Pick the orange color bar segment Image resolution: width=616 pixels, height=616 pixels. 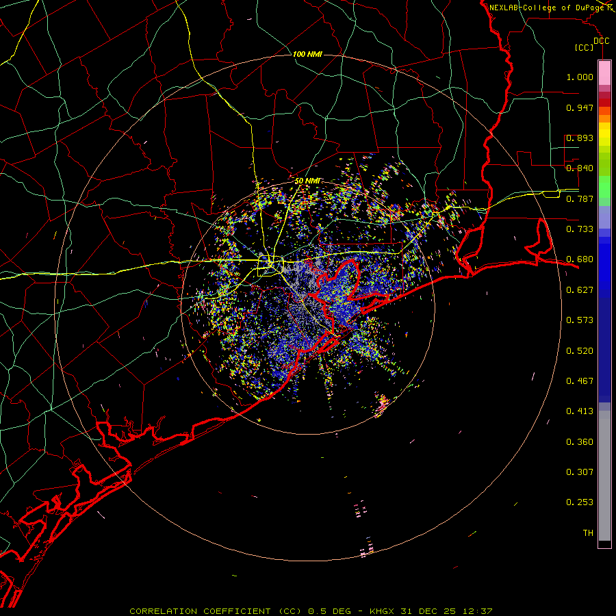point(604,118)
